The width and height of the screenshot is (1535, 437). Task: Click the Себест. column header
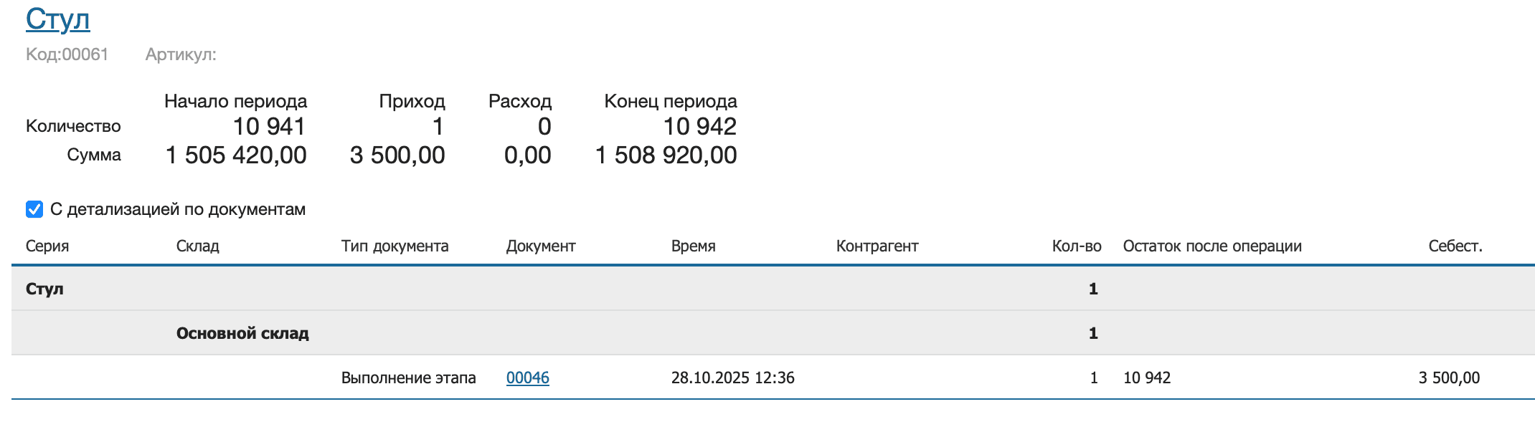click(x=1456, y=246)
